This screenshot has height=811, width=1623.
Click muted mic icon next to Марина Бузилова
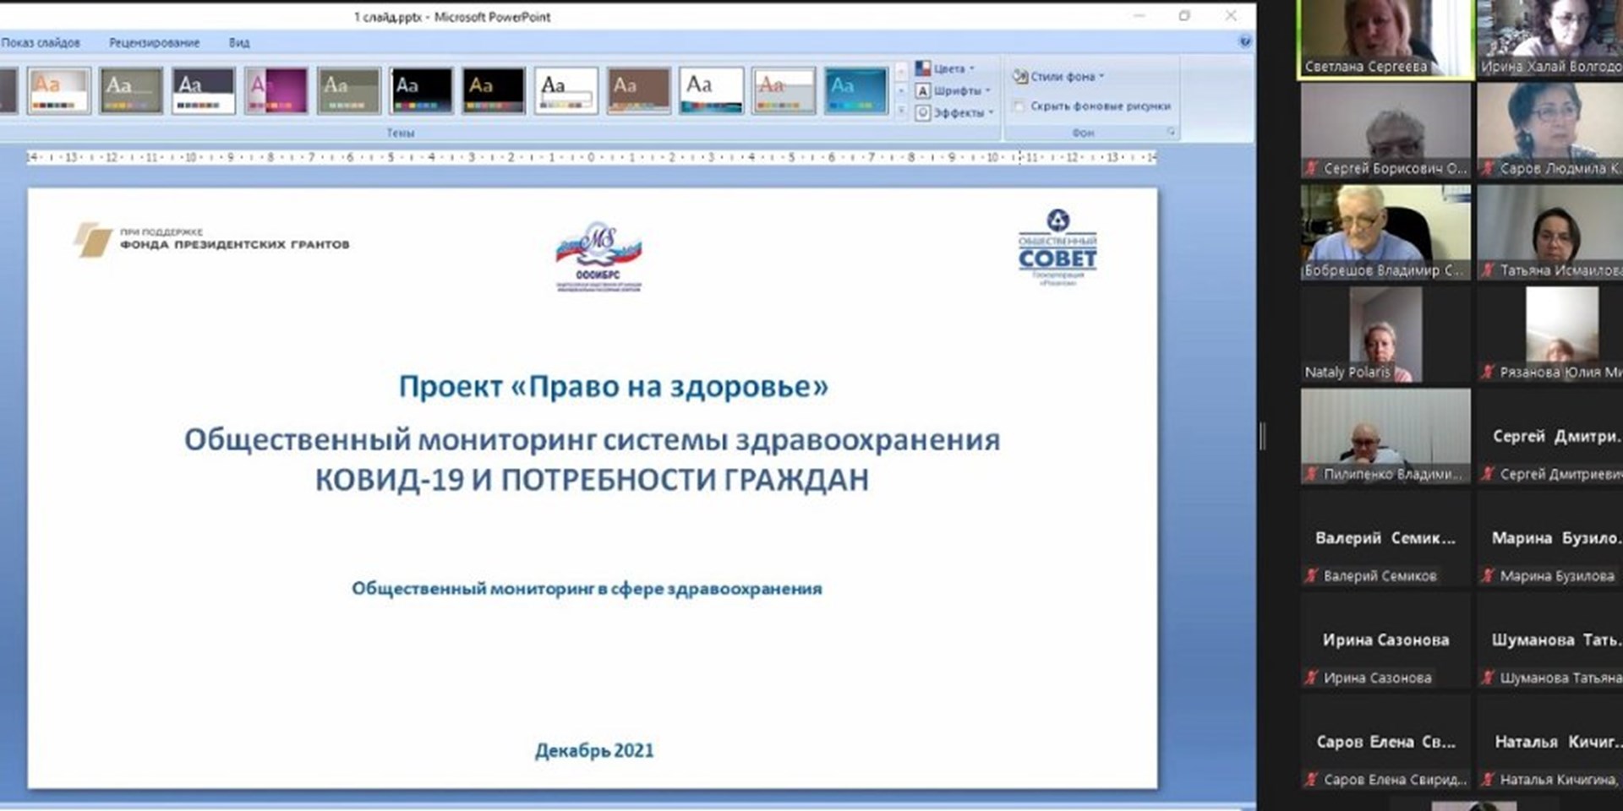tap(1488, 576)
